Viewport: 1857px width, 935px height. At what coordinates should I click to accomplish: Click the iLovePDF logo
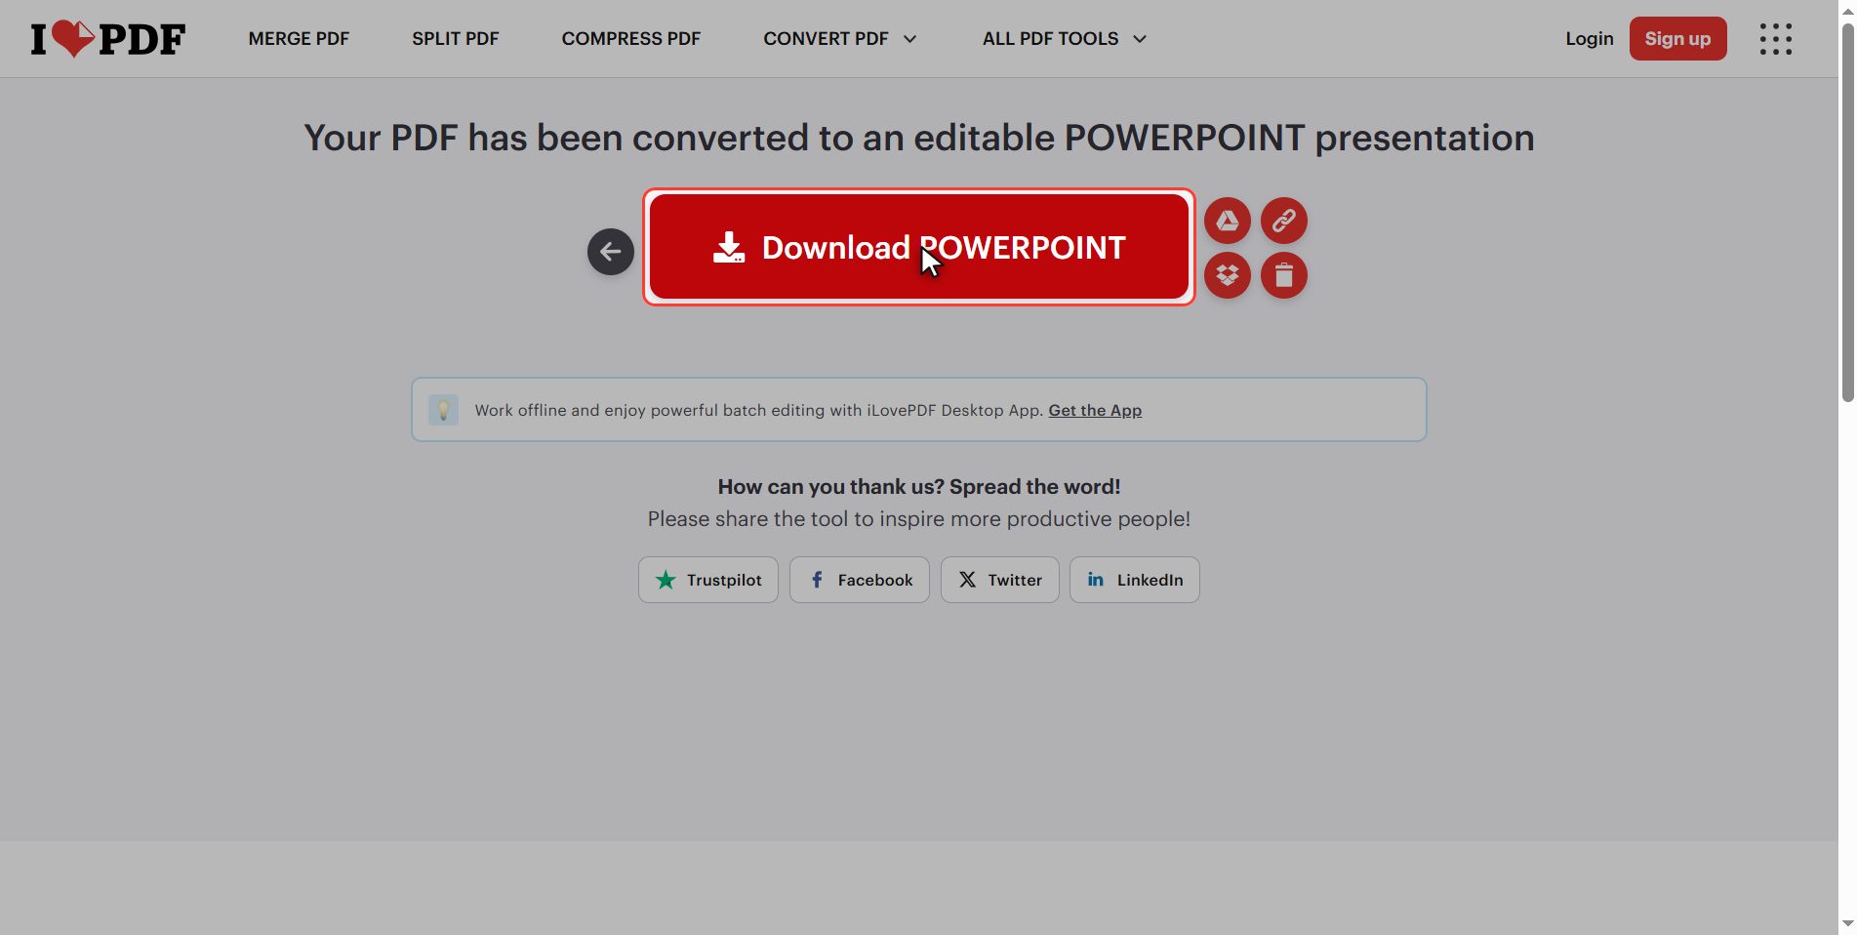[x=107, y=39]
